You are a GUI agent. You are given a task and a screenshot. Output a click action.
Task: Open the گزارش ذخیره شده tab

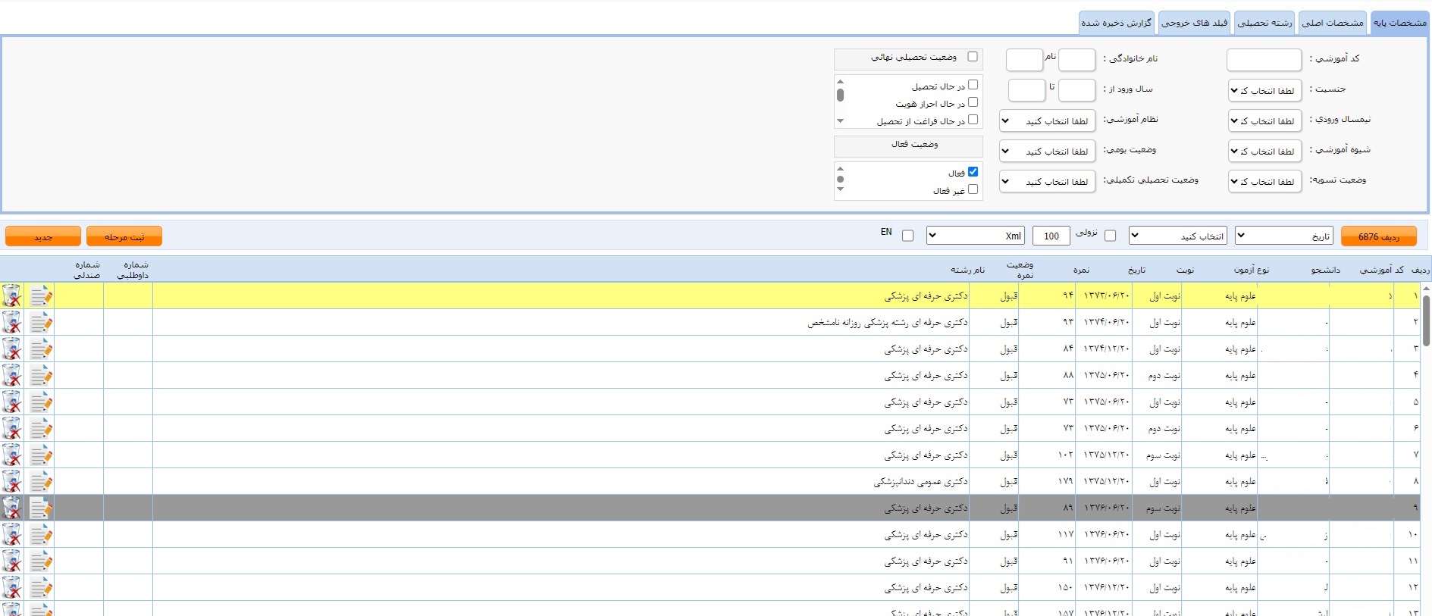(x=1116, y=23)
